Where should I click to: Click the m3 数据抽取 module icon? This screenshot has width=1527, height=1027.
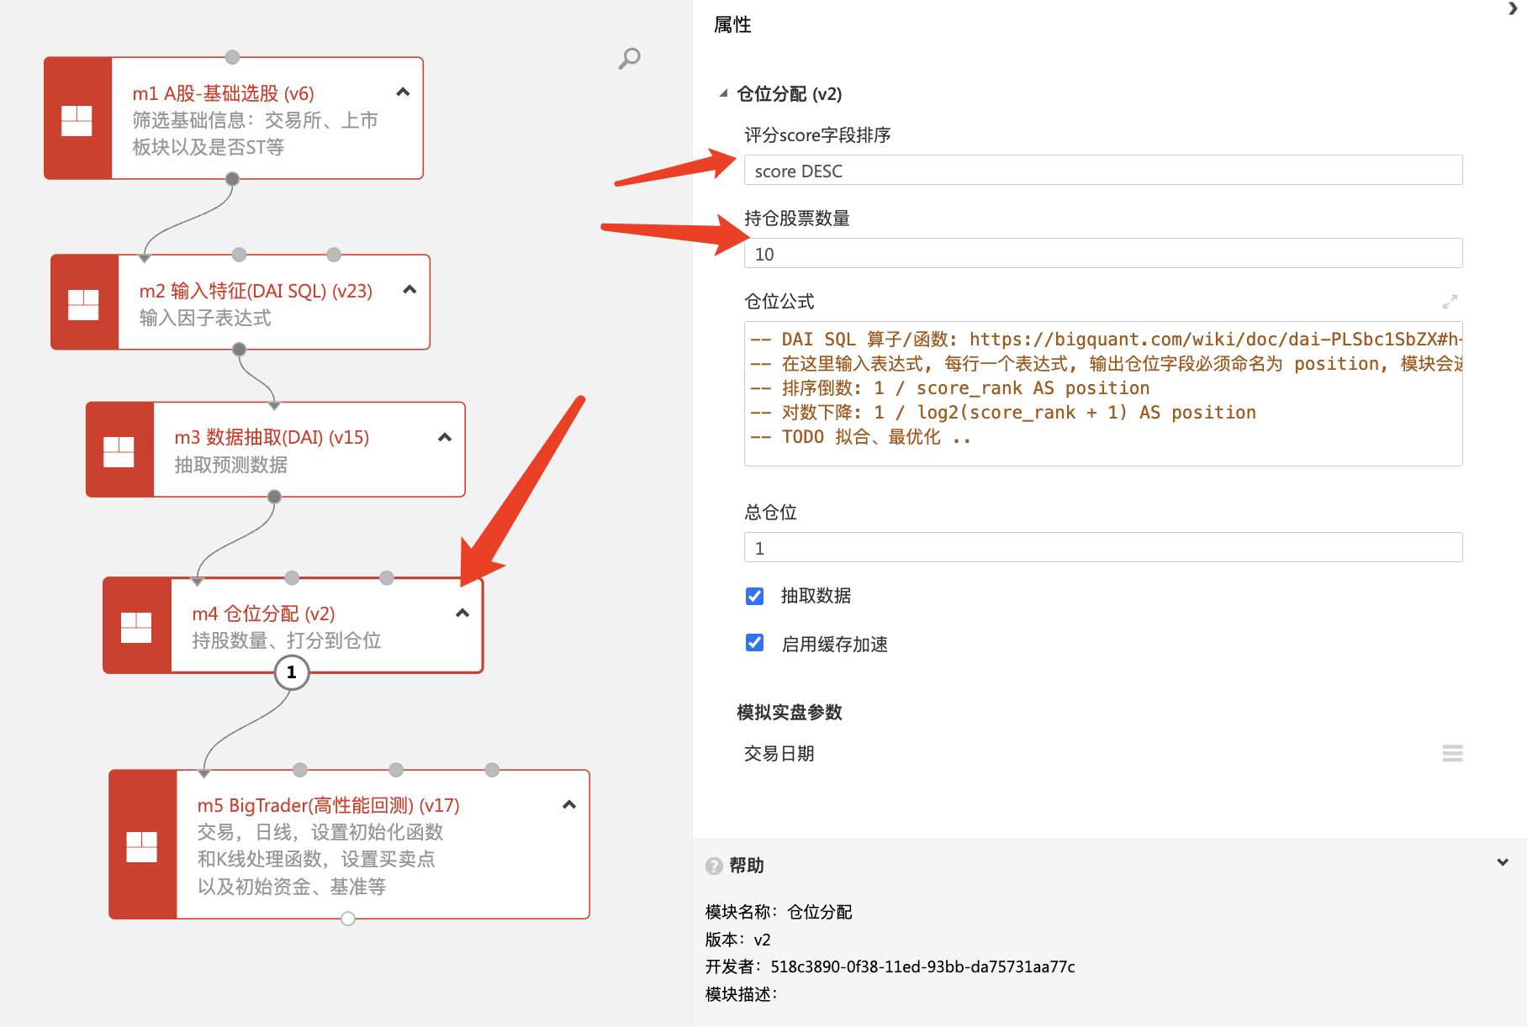click(x=119, y=450)
